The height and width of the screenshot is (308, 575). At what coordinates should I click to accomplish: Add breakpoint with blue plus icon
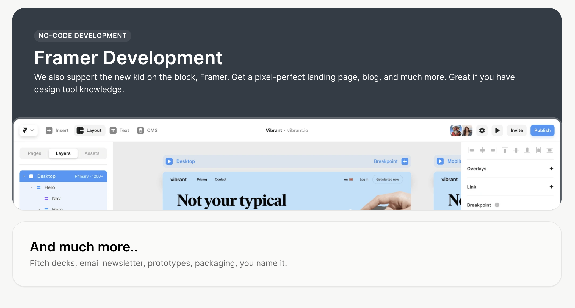click(405, 161)
